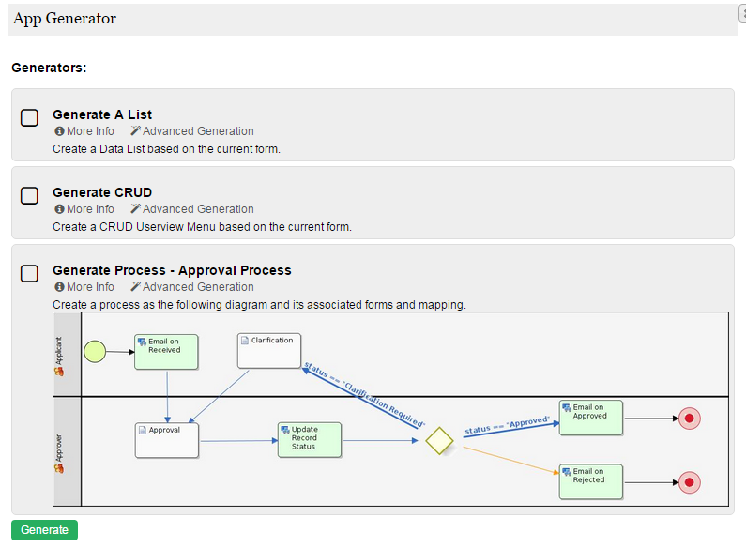Click the tool icon on Update Record Status

click(285, 430)
